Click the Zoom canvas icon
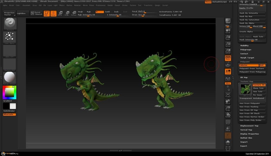This screenshot has height=156, width=271. tap(228, 38)
